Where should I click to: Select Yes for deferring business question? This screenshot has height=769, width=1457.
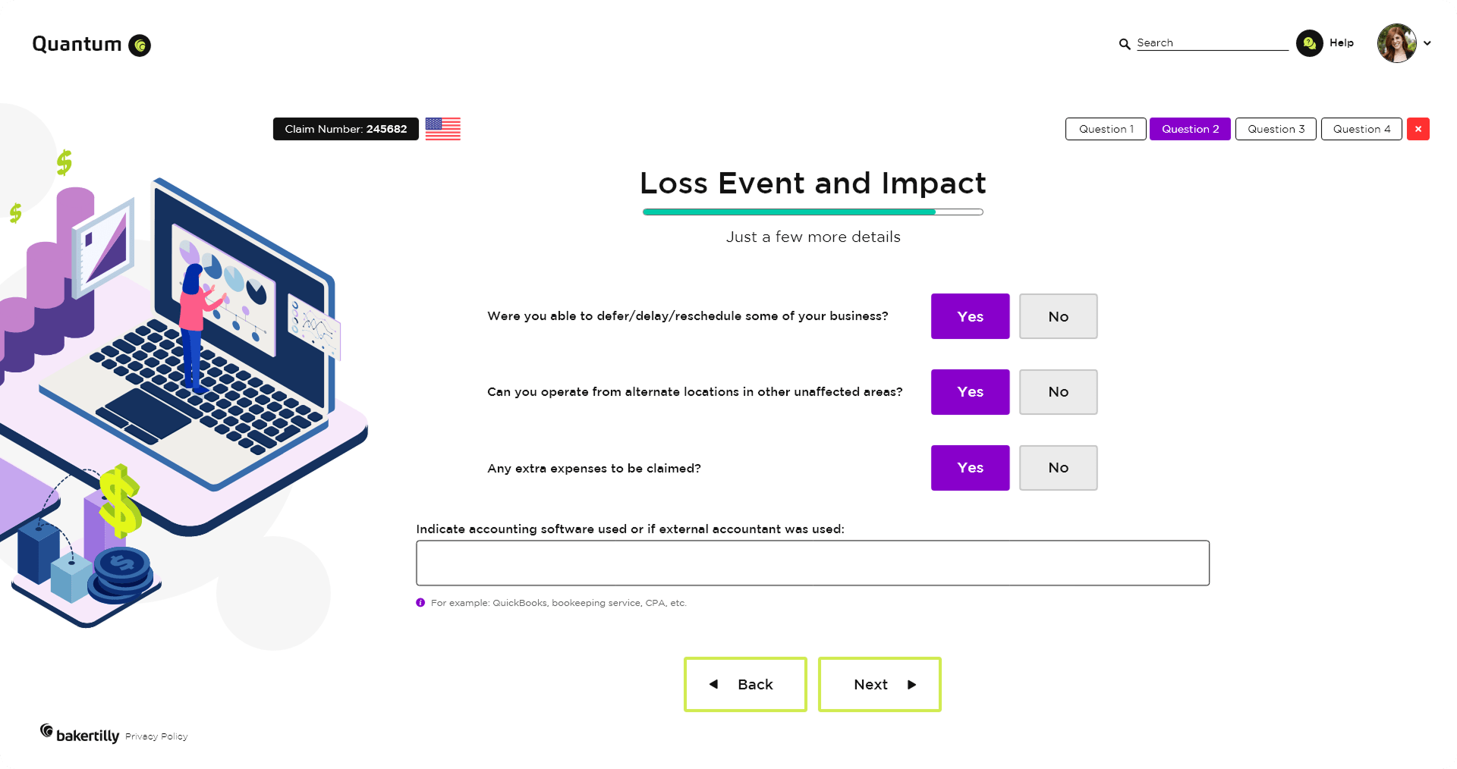(x=970, y=316)
